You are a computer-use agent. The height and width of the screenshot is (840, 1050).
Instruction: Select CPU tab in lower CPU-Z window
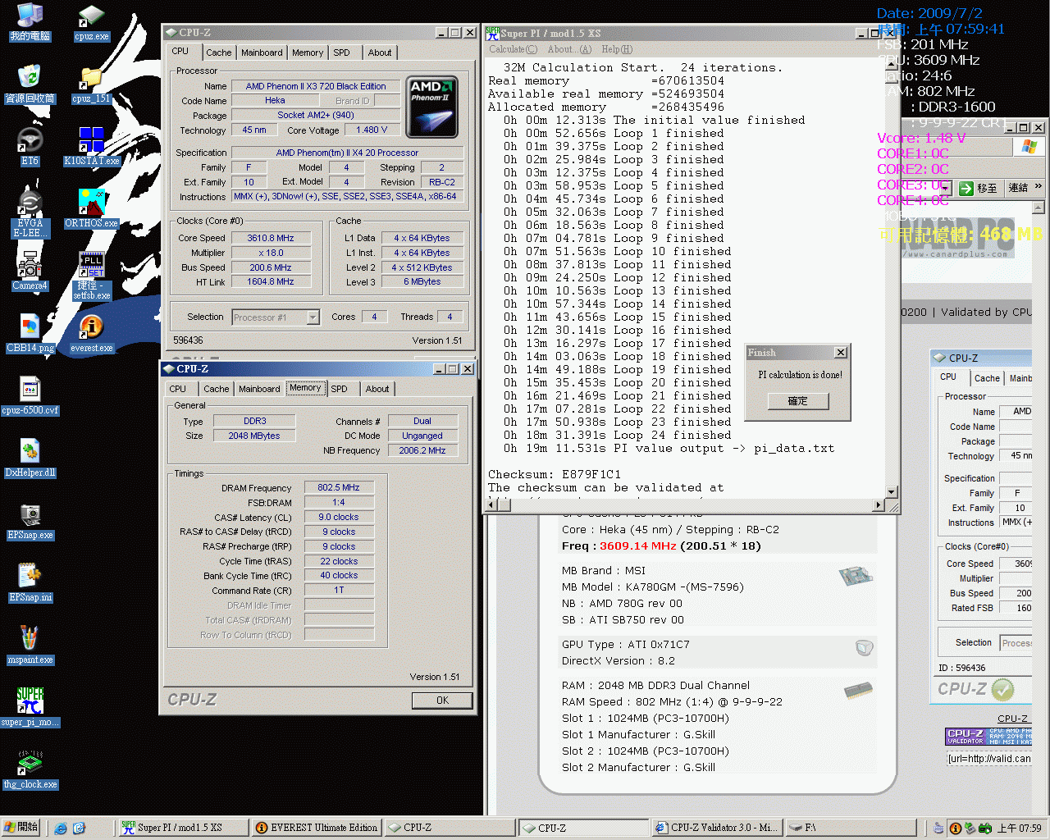[178, 389]
